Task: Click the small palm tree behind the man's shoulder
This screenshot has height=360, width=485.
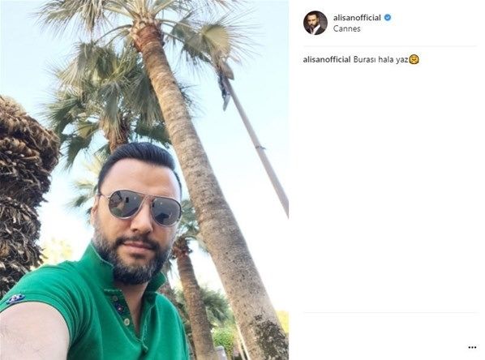Action: pyautogui.click(x=191, y=294)
